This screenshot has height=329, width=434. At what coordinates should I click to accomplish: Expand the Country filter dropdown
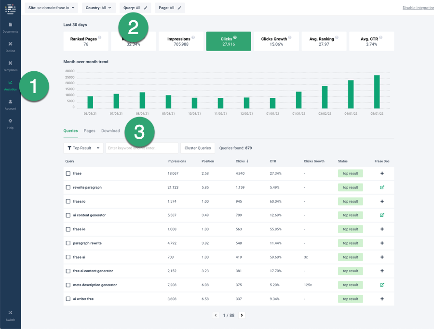click(x=98, y=8)
